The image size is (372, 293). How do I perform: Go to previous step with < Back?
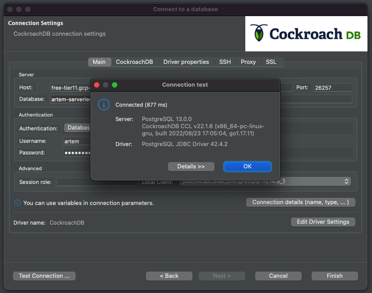[x=169, y=276]
